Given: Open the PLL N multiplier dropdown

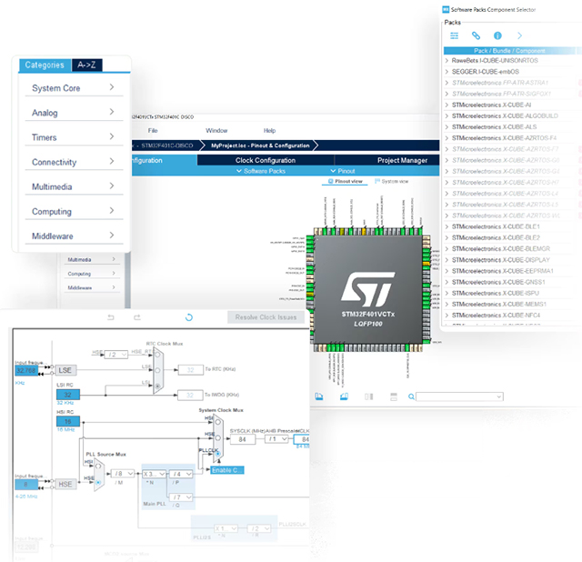Looking at the screenshot, I should click(x=154, y=474).
